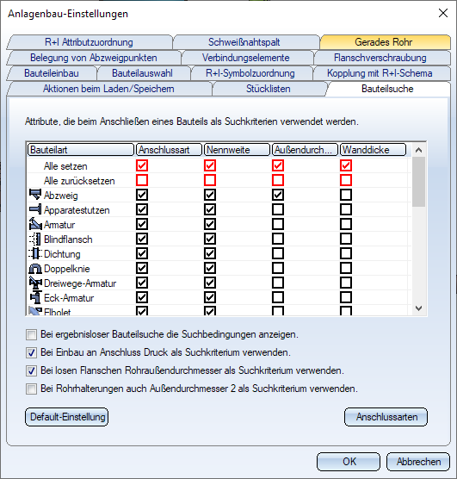Toggle Anschlussart checkbox for Blindflansch
The width and height of the screenshot is (457, 479).
142,239
